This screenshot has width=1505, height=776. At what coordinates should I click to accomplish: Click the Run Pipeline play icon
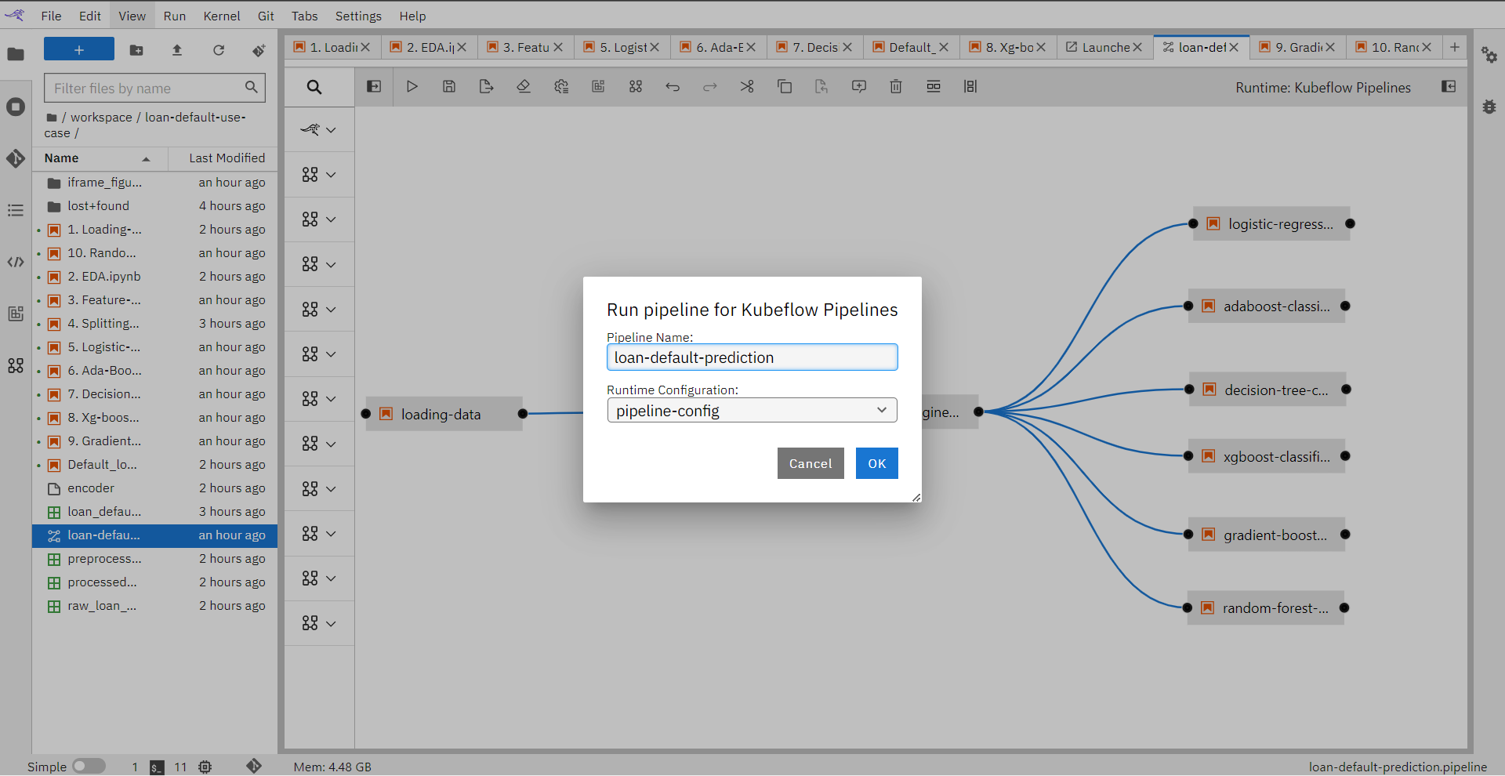pos(412,87)
